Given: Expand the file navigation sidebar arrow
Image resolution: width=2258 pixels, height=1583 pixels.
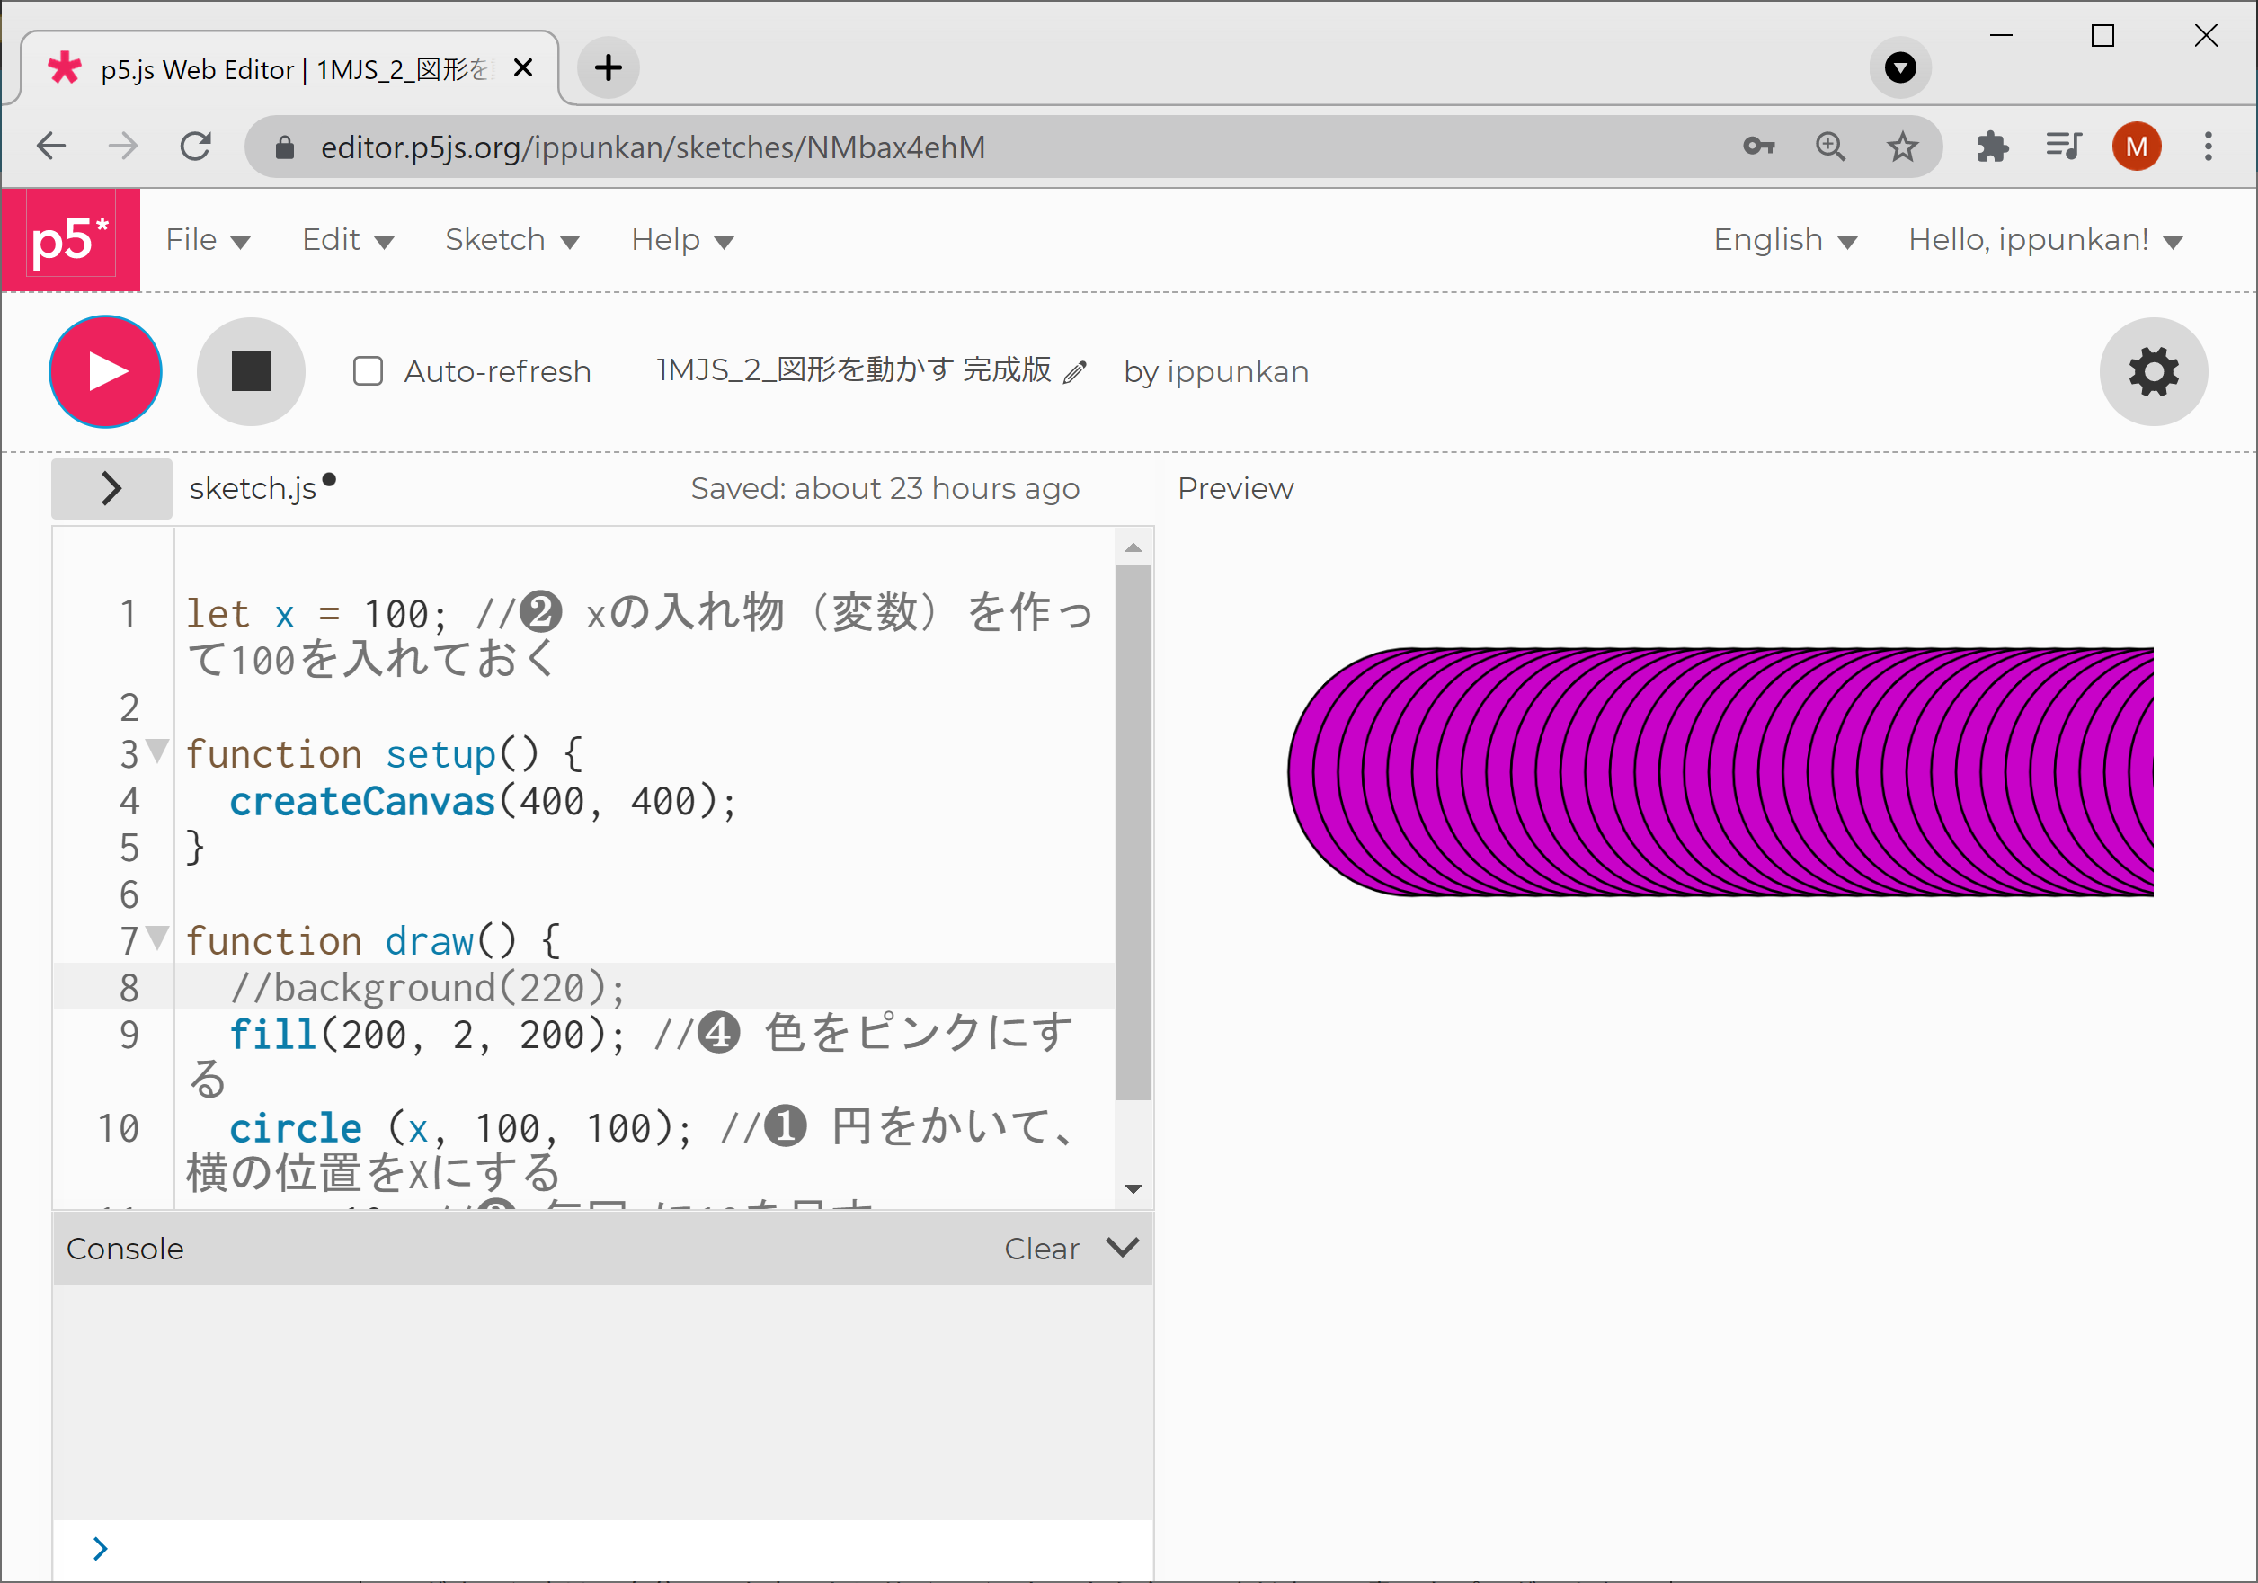Looking at the screenshot, I should click(x=111, y=488).
